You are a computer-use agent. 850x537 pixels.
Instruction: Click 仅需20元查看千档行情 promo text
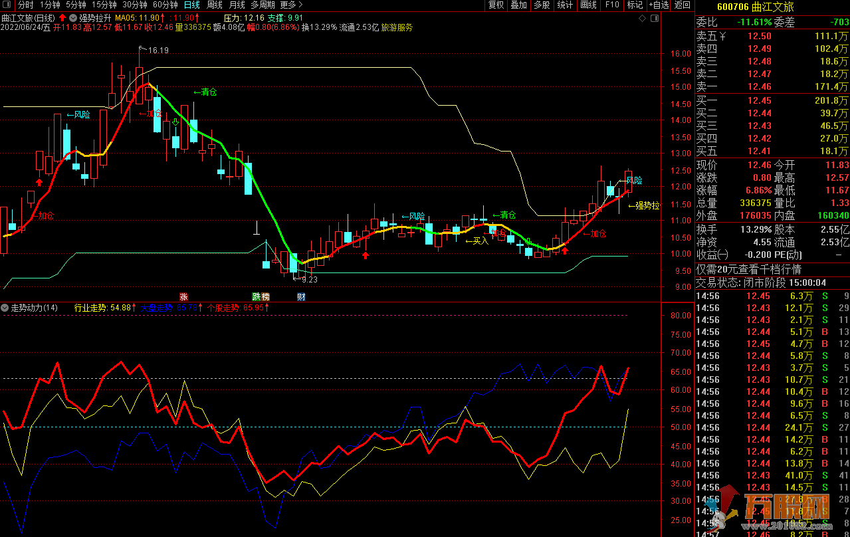coord(748,270)
